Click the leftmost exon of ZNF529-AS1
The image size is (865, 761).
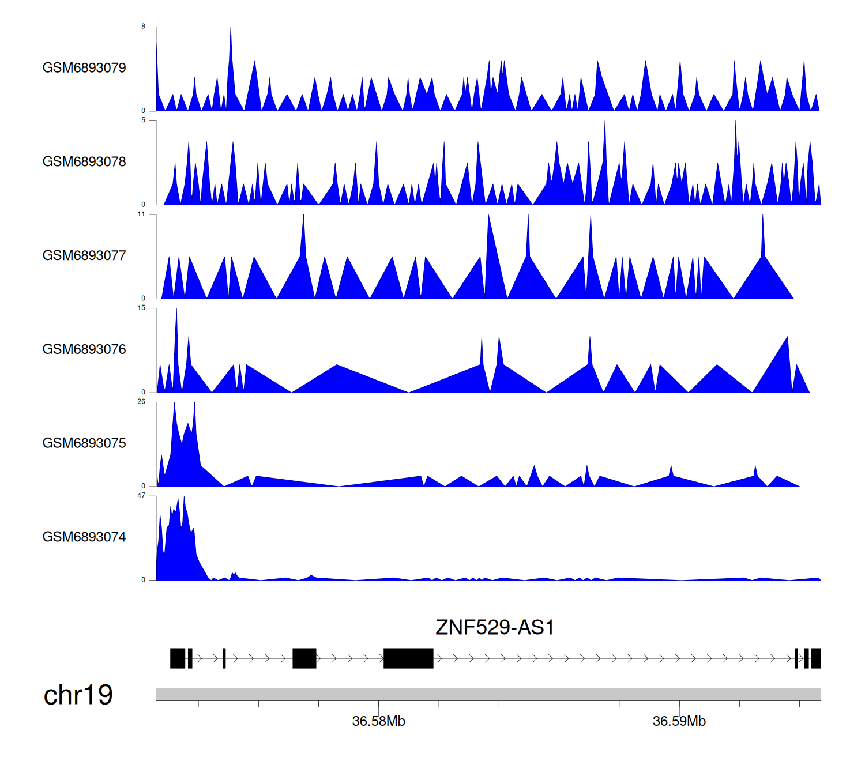coord(178,658)
